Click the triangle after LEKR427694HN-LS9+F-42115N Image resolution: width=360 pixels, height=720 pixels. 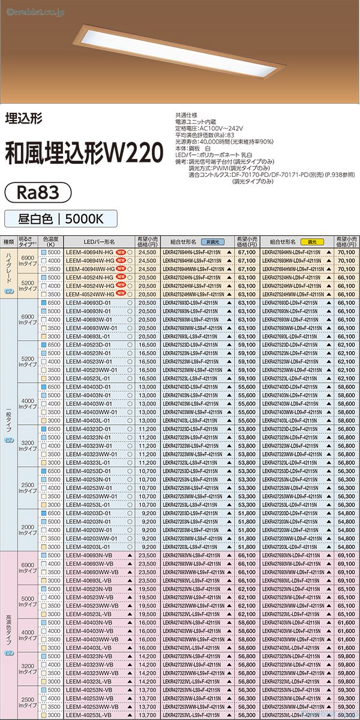tap(229, 253)
